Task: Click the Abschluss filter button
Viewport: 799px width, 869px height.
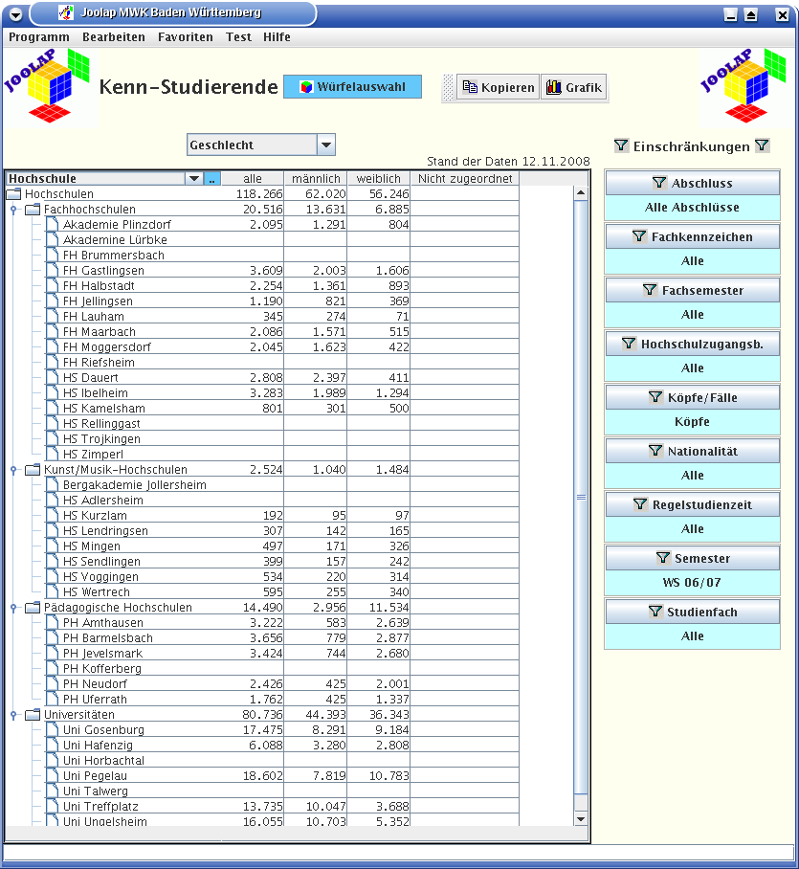Action: point(692,183)
